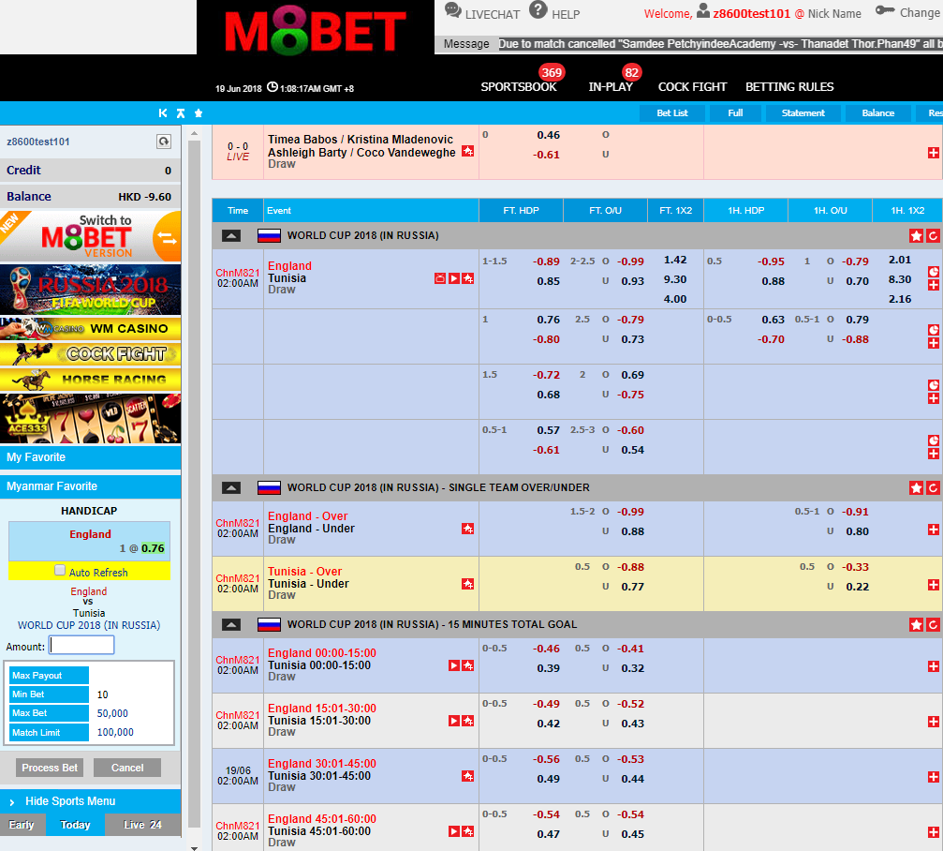943x851 pixels.
Task: Play live stream for England vs Tunisia match
Action: (x=454, y=278)
